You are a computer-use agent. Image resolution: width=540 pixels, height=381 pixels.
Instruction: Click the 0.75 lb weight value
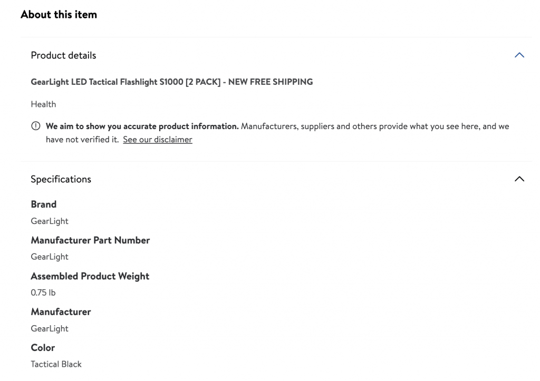click(x=43, y=293)
